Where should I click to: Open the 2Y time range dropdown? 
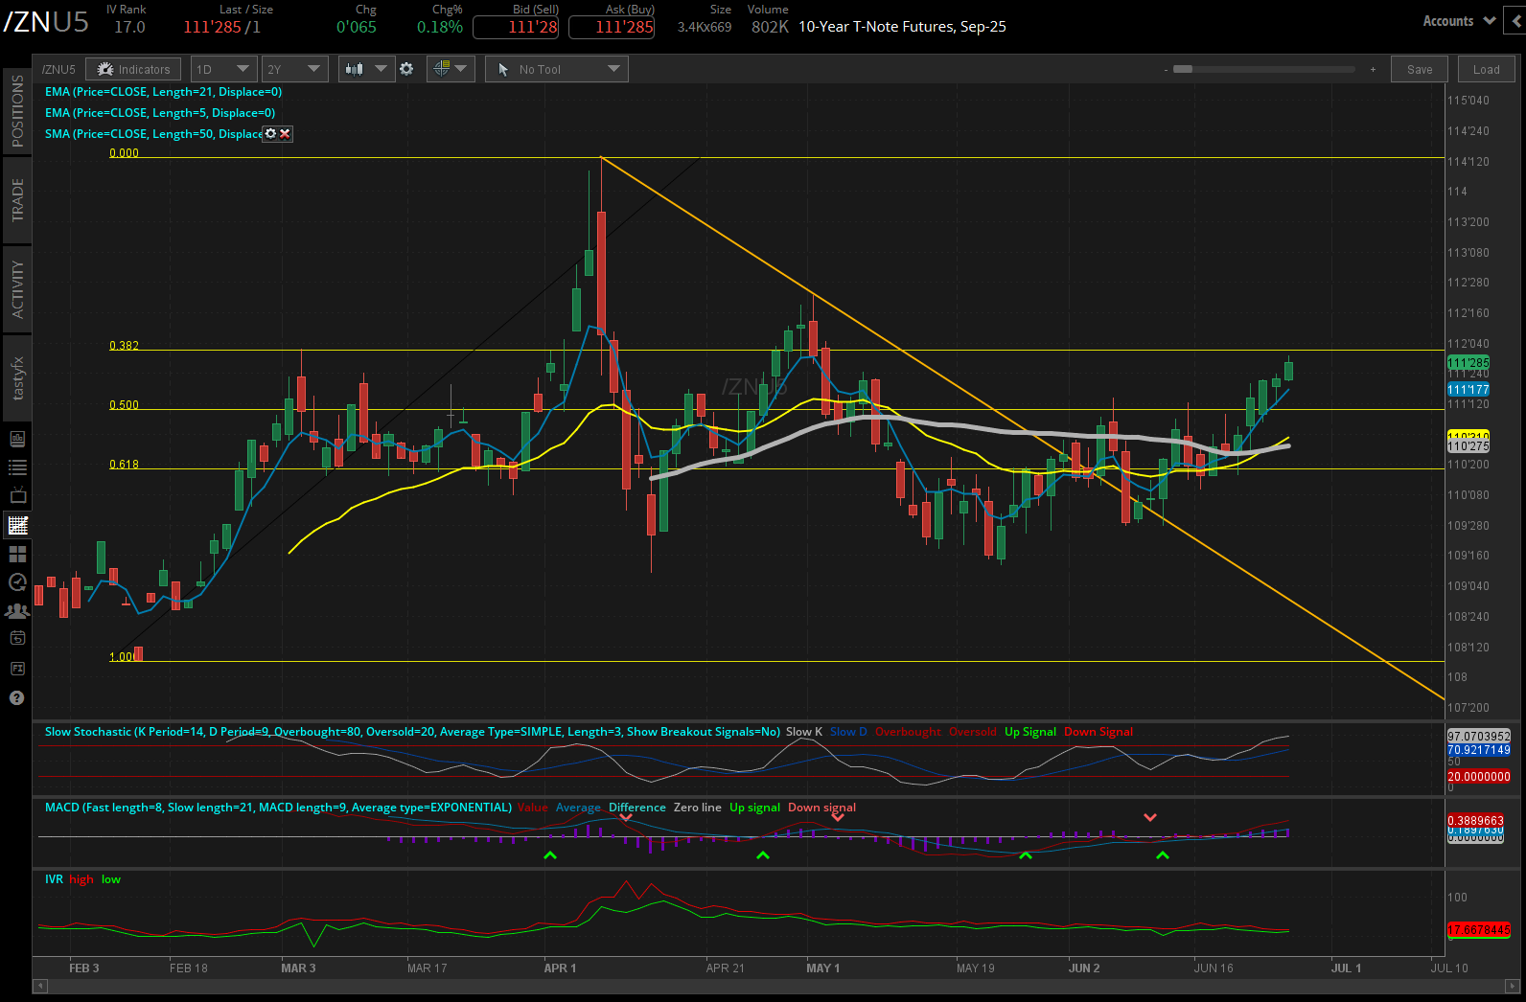tap(294, 69)
